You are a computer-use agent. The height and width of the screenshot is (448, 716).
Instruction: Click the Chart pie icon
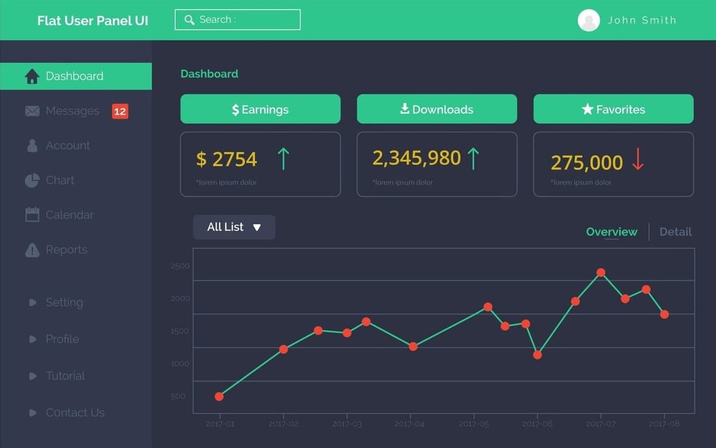tap(31, 180)
